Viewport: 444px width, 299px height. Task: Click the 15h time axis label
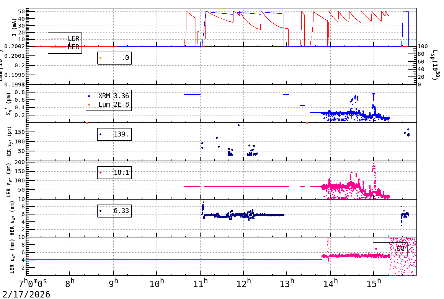click(374, 283)
